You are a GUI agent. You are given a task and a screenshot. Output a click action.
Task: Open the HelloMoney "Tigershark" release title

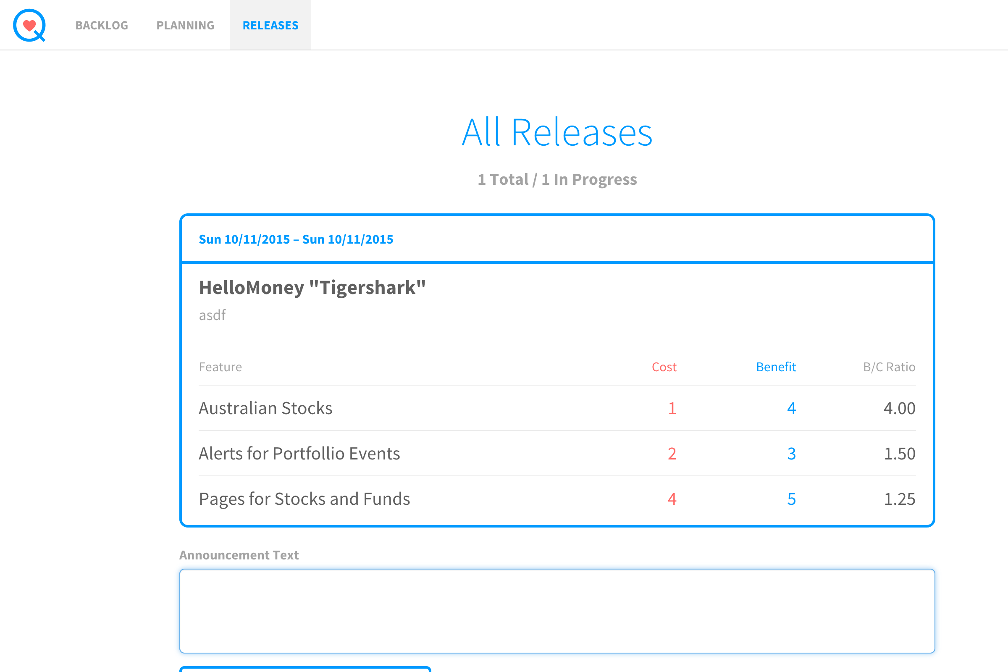pos(312,288)
